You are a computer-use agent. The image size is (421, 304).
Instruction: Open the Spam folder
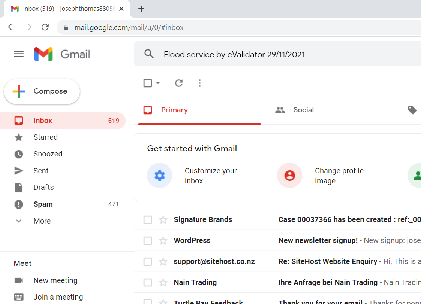(x=43, y=204)
